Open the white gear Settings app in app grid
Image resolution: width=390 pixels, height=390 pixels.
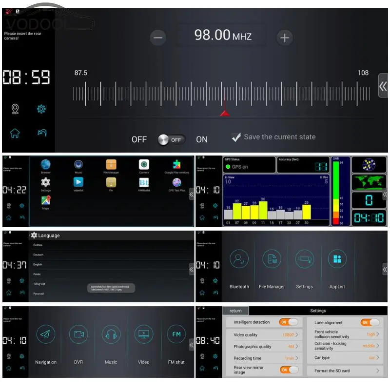45,184
